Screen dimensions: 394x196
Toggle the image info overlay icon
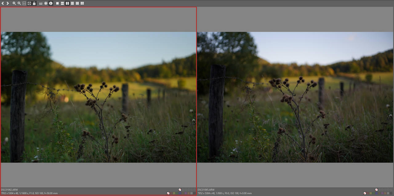pyautogui.click(x=51, y=3)
